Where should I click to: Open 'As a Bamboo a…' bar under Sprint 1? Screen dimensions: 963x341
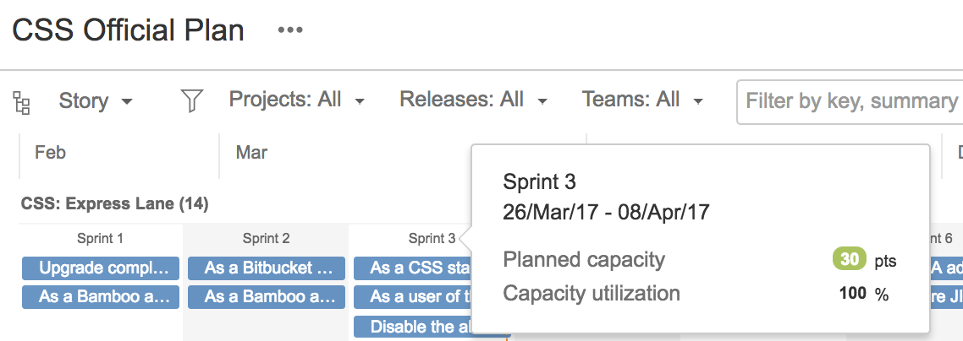click(x=101, y=297)
